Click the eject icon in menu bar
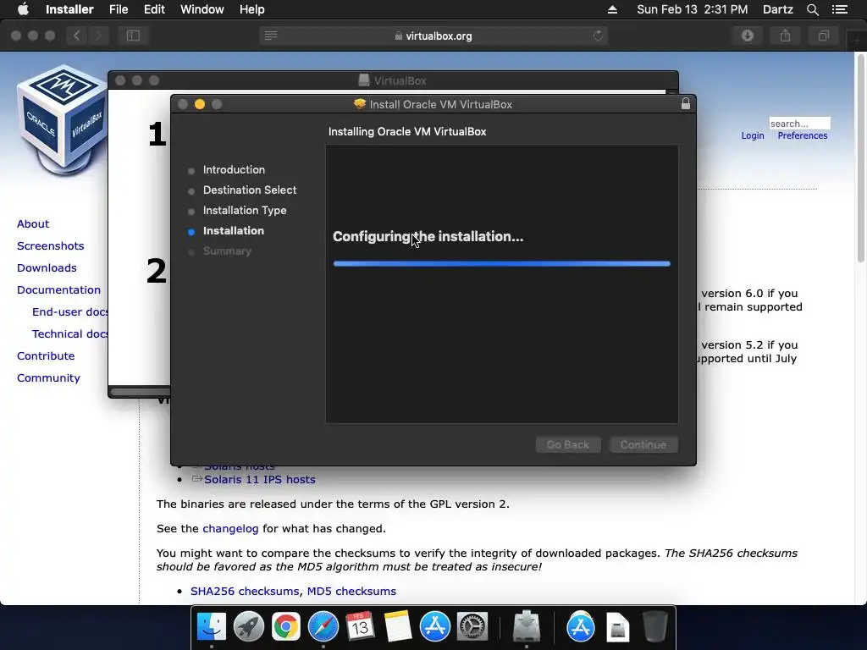The width and height of the screenshot is (867, 650). point(612,9)
